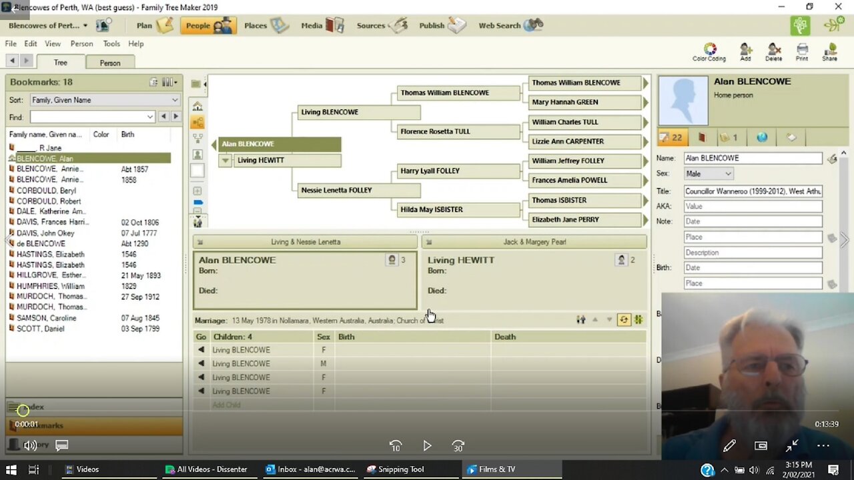The width and height of the screenshot is (854, 480).
Task: Click the name options icon beside Name field
Action: (832, 159)
